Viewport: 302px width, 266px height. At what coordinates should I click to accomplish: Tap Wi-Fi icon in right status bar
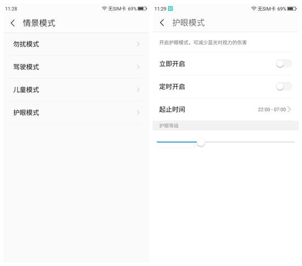click(254, 8)
